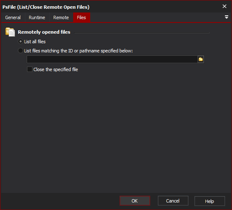Select List files matching ID or pathname radio
The width and height of the screenshot is (232, 210).
20,51
